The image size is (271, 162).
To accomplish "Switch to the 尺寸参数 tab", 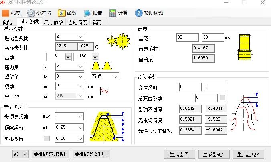I will click(53, 22).
